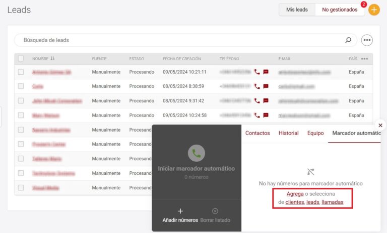
Task: Click the Agrega link
Action: click(295, 194)
